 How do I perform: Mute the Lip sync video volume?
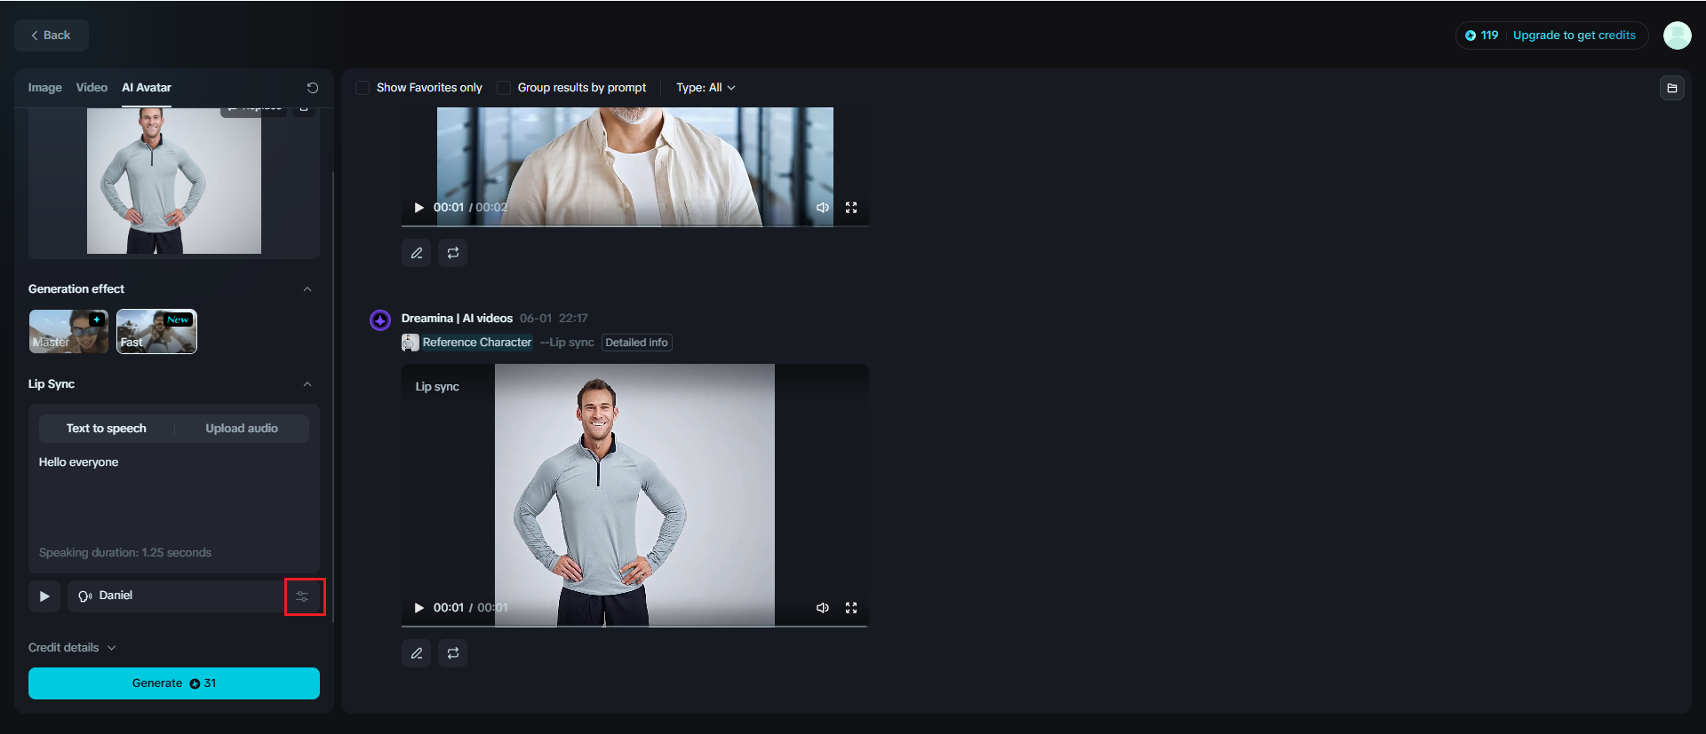point(823,608)
